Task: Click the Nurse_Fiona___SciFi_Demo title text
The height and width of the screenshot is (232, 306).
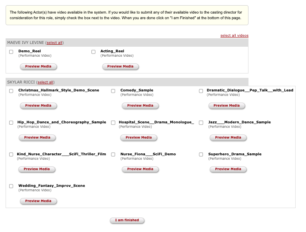Action: tap(148, 154)
